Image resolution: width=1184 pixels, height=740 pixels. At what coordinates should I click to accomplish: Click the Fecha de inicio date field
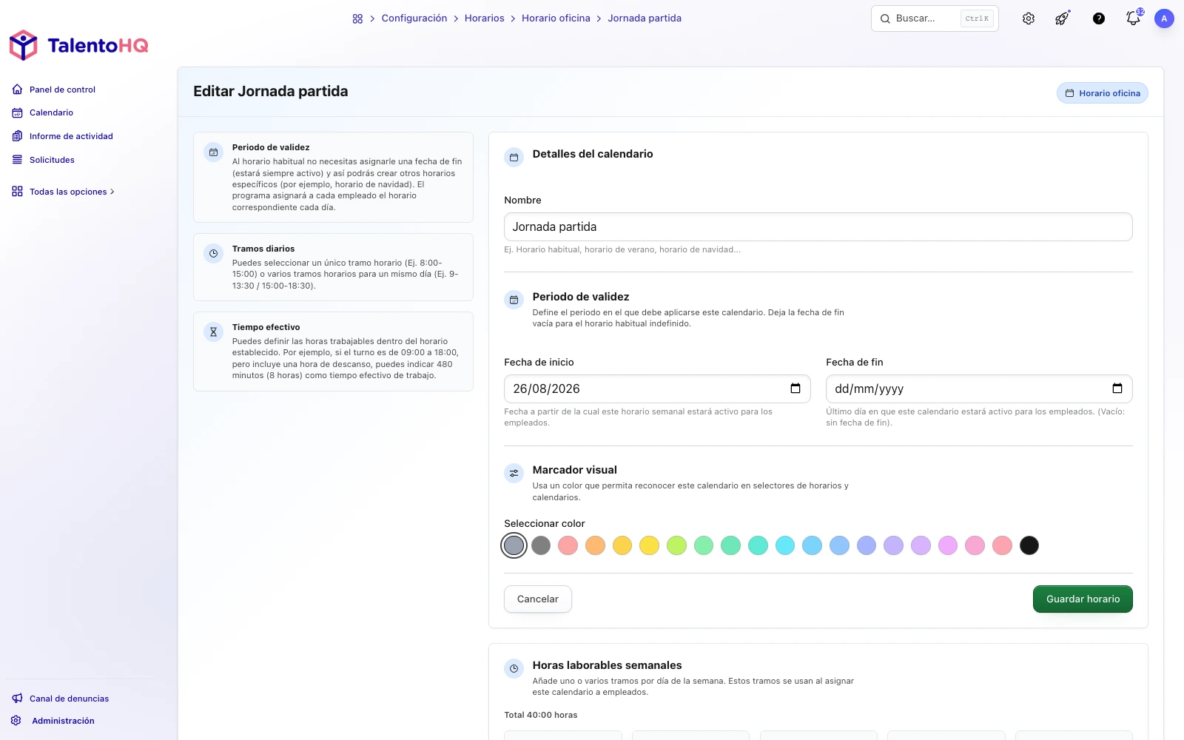657,389
